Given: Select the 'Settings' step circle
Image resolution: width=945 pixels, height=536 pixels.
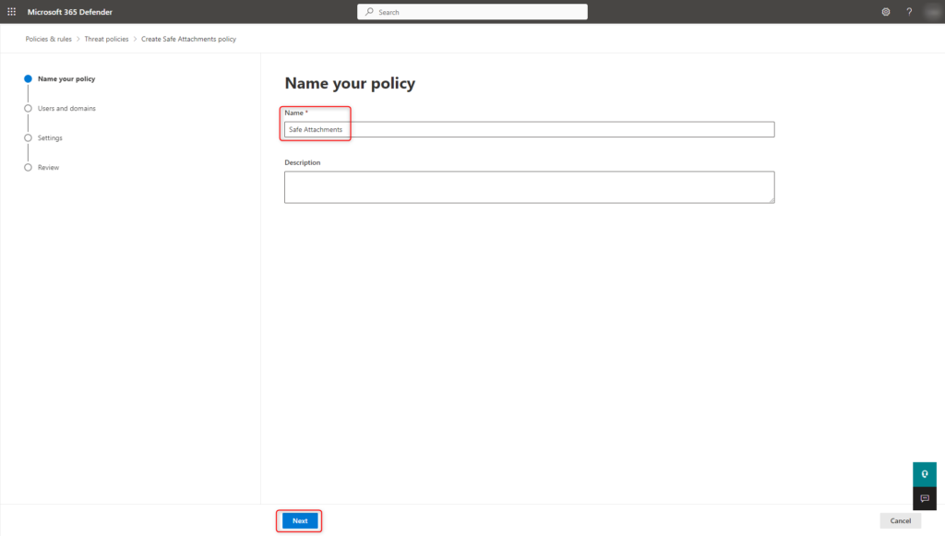Looking at the screenshot, I should pos(27,137).
